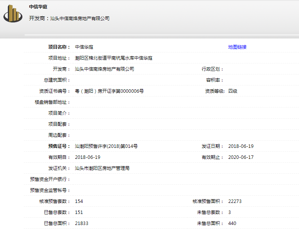The height and width of the screenshot is (236, 299).
Task: Select certificate number 粤(潮阳)房开证字第0000006号
Action: (109, 91)
